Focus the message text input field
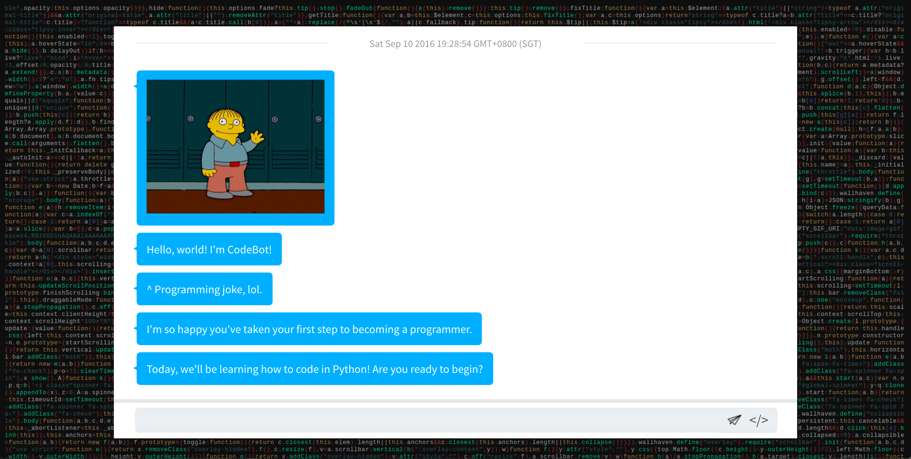 (427, 420)
